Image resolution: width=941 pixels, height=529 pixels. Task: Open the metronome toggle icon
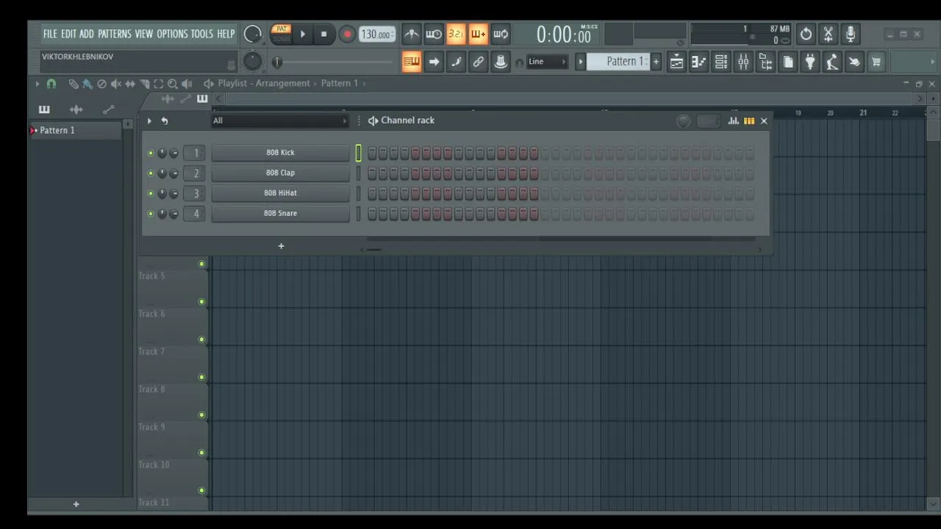[x=412, y=34]
